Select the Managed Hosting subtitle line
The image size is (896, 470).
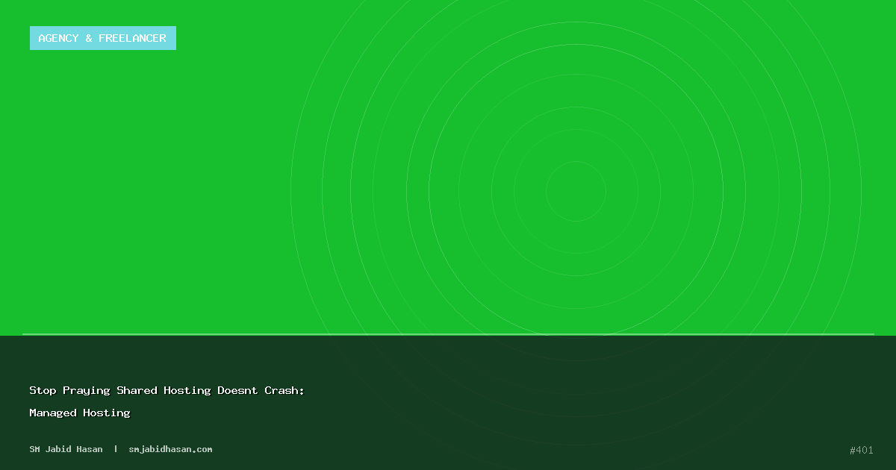point(80,413)
